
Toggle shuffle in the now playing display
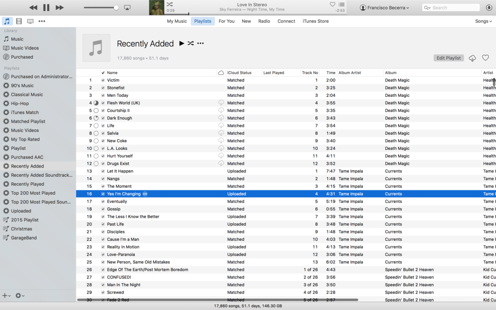click(170, 4)
